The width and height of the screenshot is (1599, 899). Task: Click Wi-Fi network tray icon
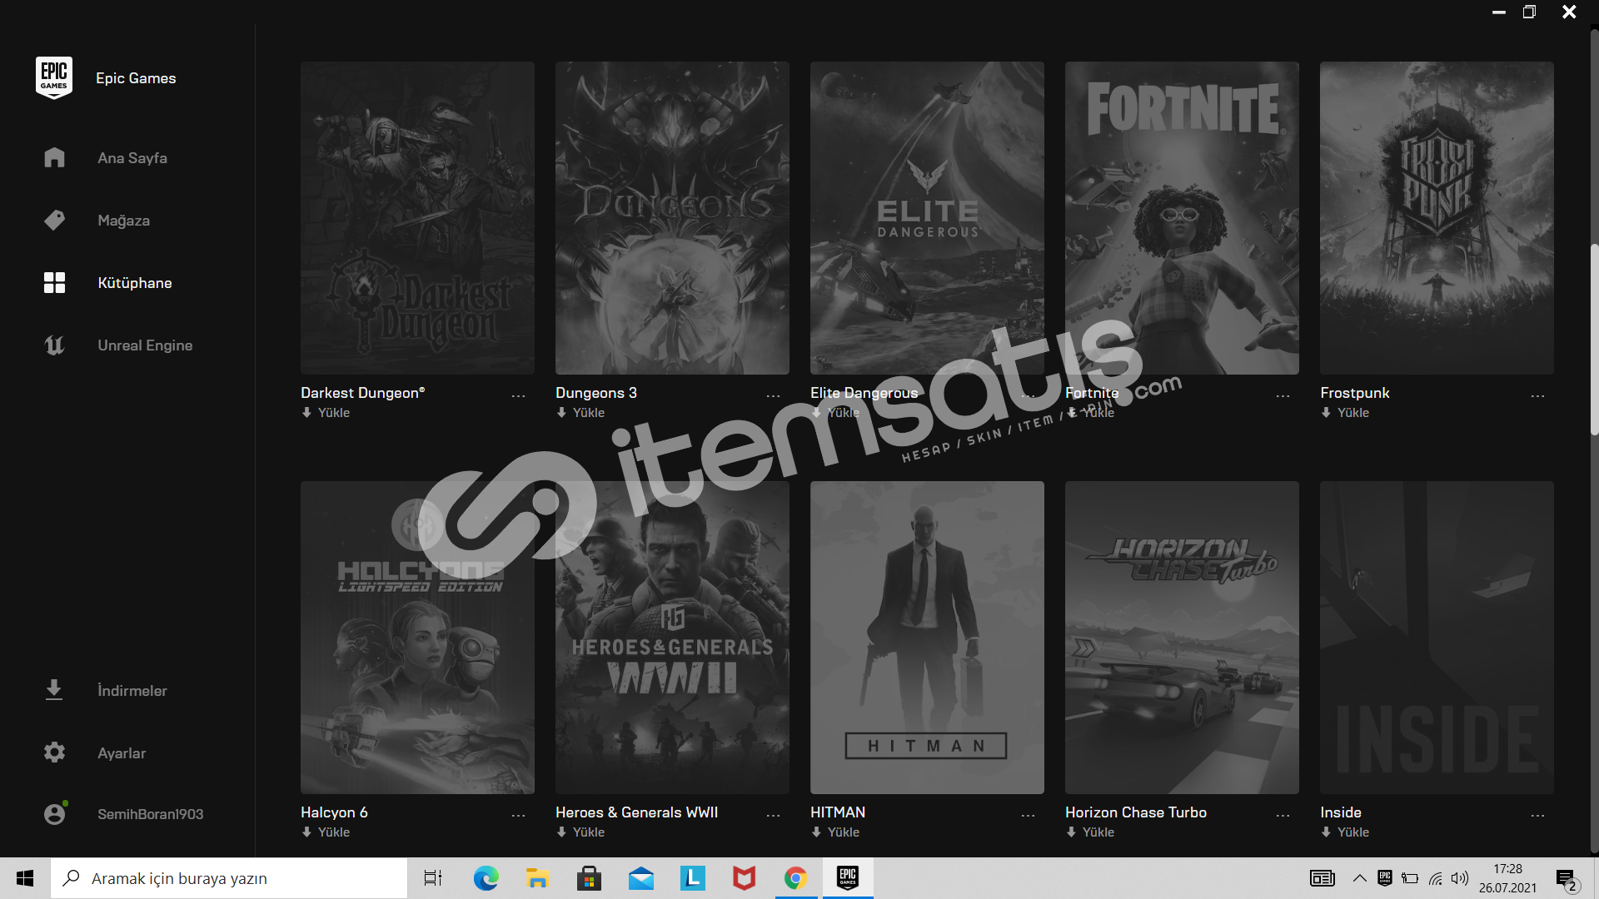point(1435,878)
